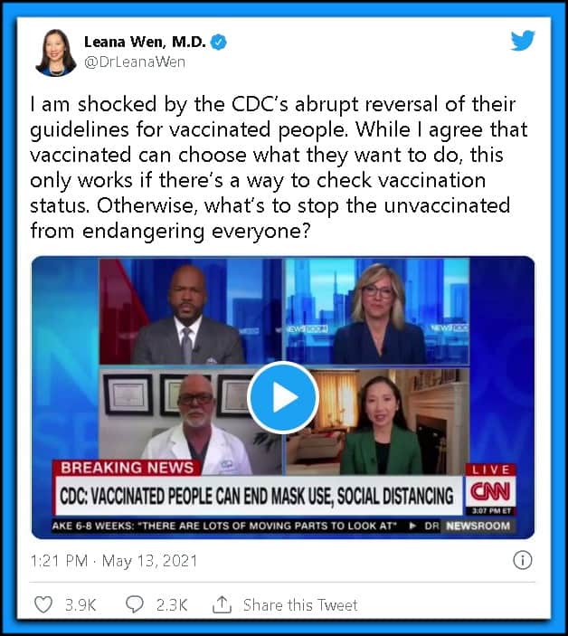Open the tweet info circle icon

[x=522, y=561]
